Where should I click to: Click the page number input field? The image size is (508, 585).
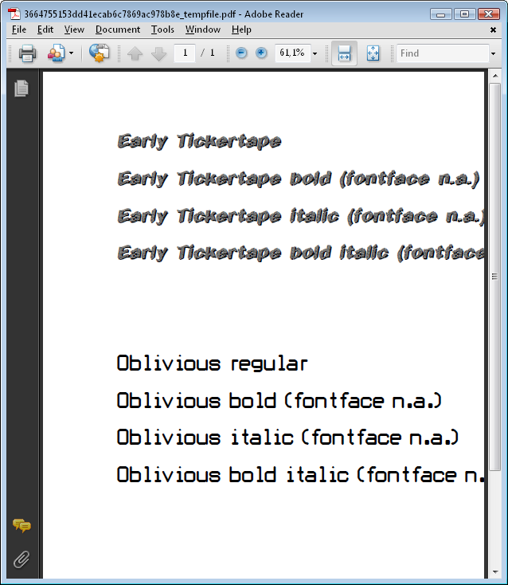pyautogui.click(x=185, y=53)
